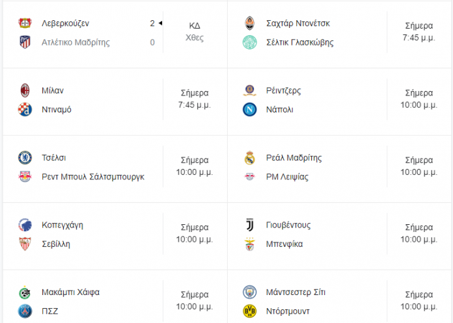
Task: Click the Manchester City club badge
Action: point(250,292)
